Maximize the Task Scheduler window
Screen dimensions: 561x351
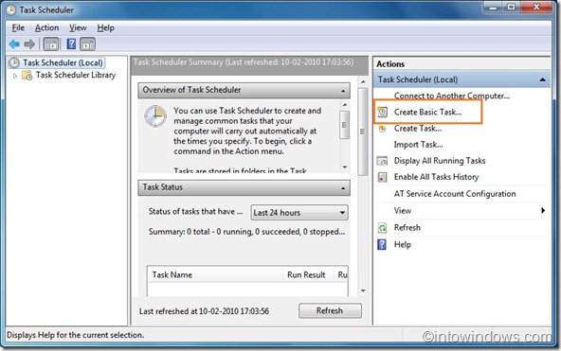(x=512, y=7)
